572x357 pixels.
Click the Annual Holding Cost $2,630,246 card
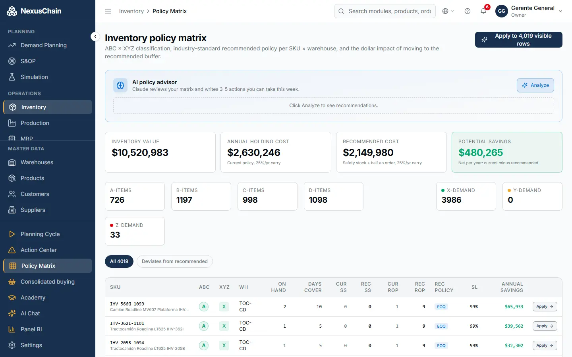[276, 152]
